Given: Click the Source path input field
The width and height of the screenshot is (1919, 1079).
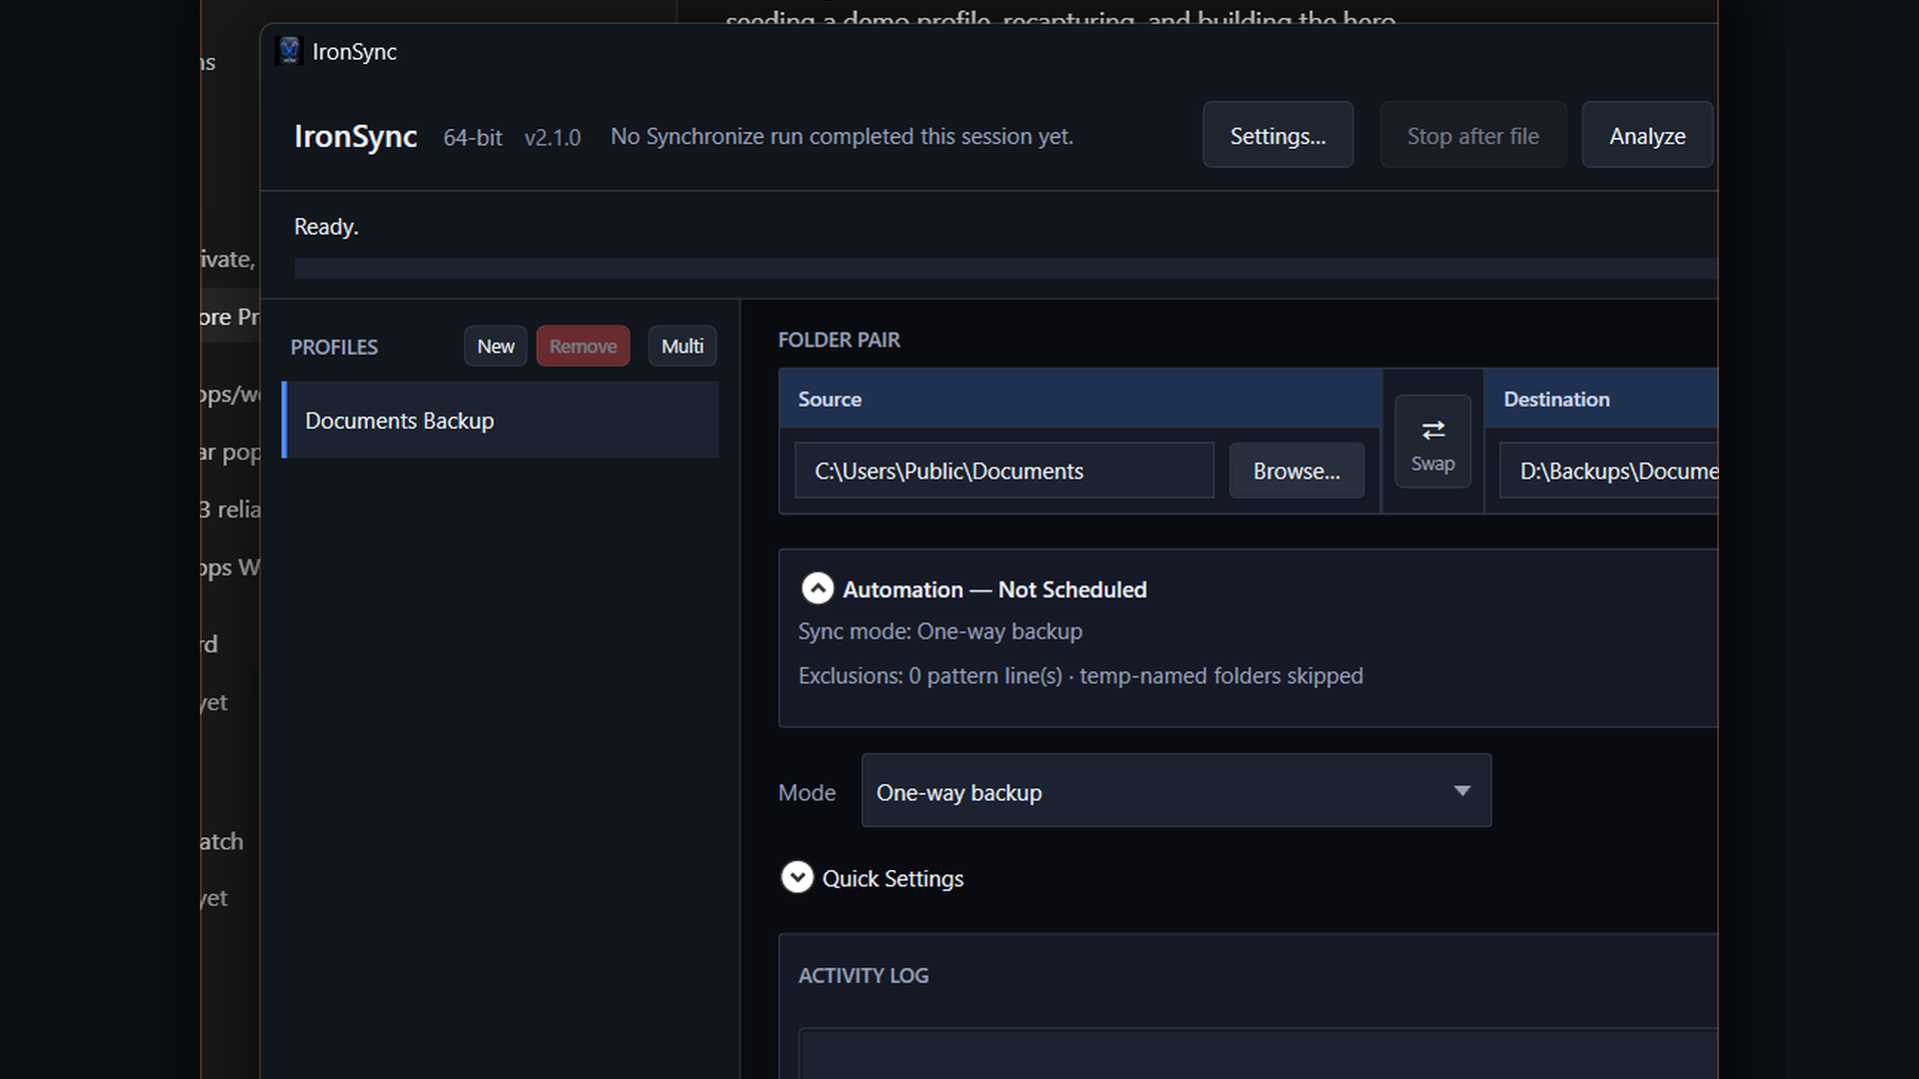Looking at the screenshot, I should click(1003, 471).
